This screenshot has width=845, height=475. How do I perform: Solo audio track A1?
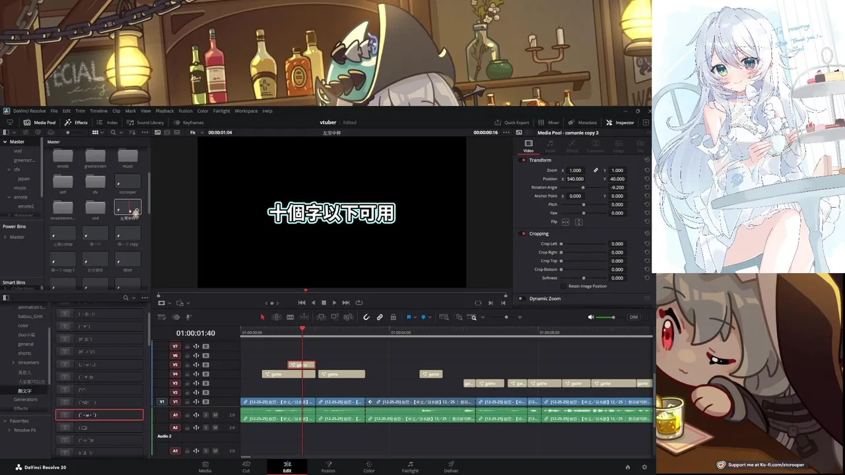pyautogui.click(x=206, y=415)
